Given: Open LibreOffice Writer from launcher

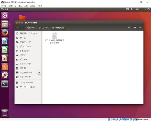Looking at the screenshot, I should pos(5,41).
